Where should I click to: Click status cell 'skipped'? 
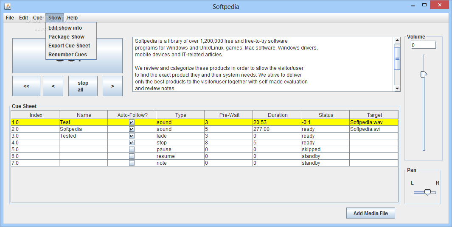click(326, 149)
